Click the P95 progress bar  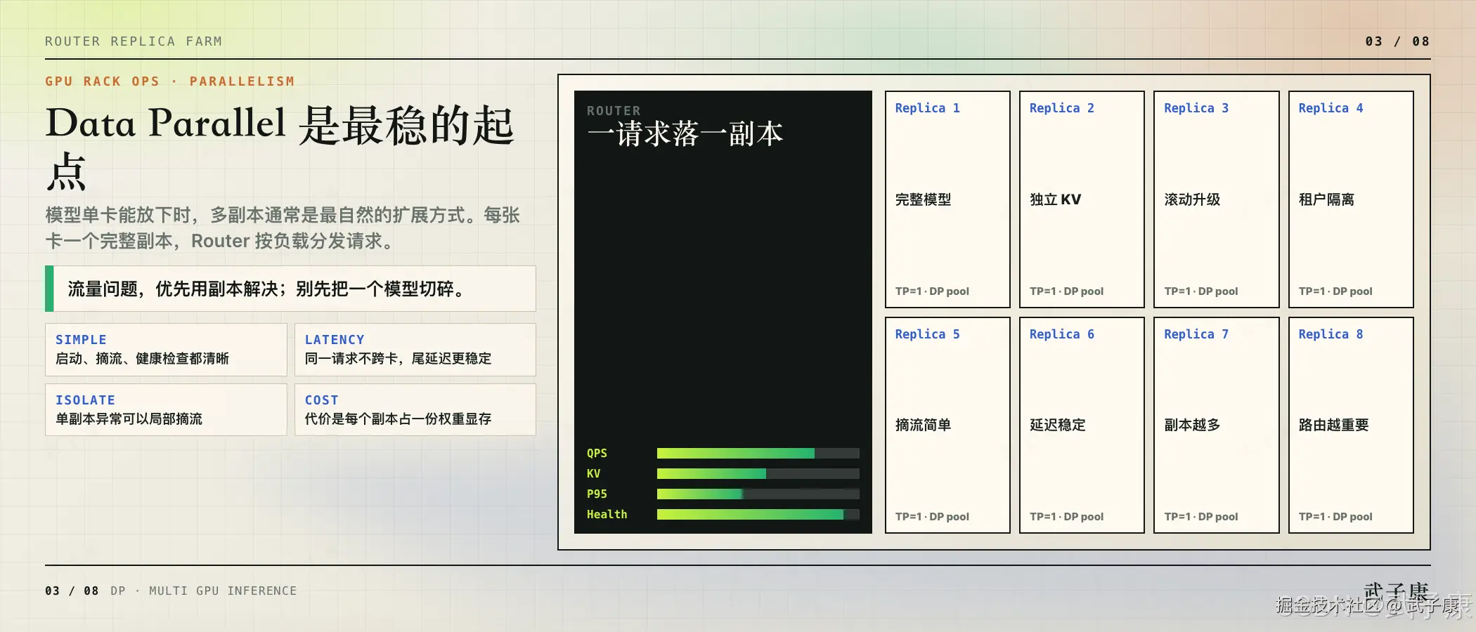point(758,494)
